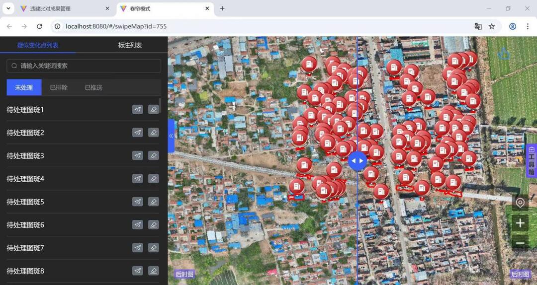Click the push icon for 待处理图斑1
537x285 pixels.
(138, 110)
